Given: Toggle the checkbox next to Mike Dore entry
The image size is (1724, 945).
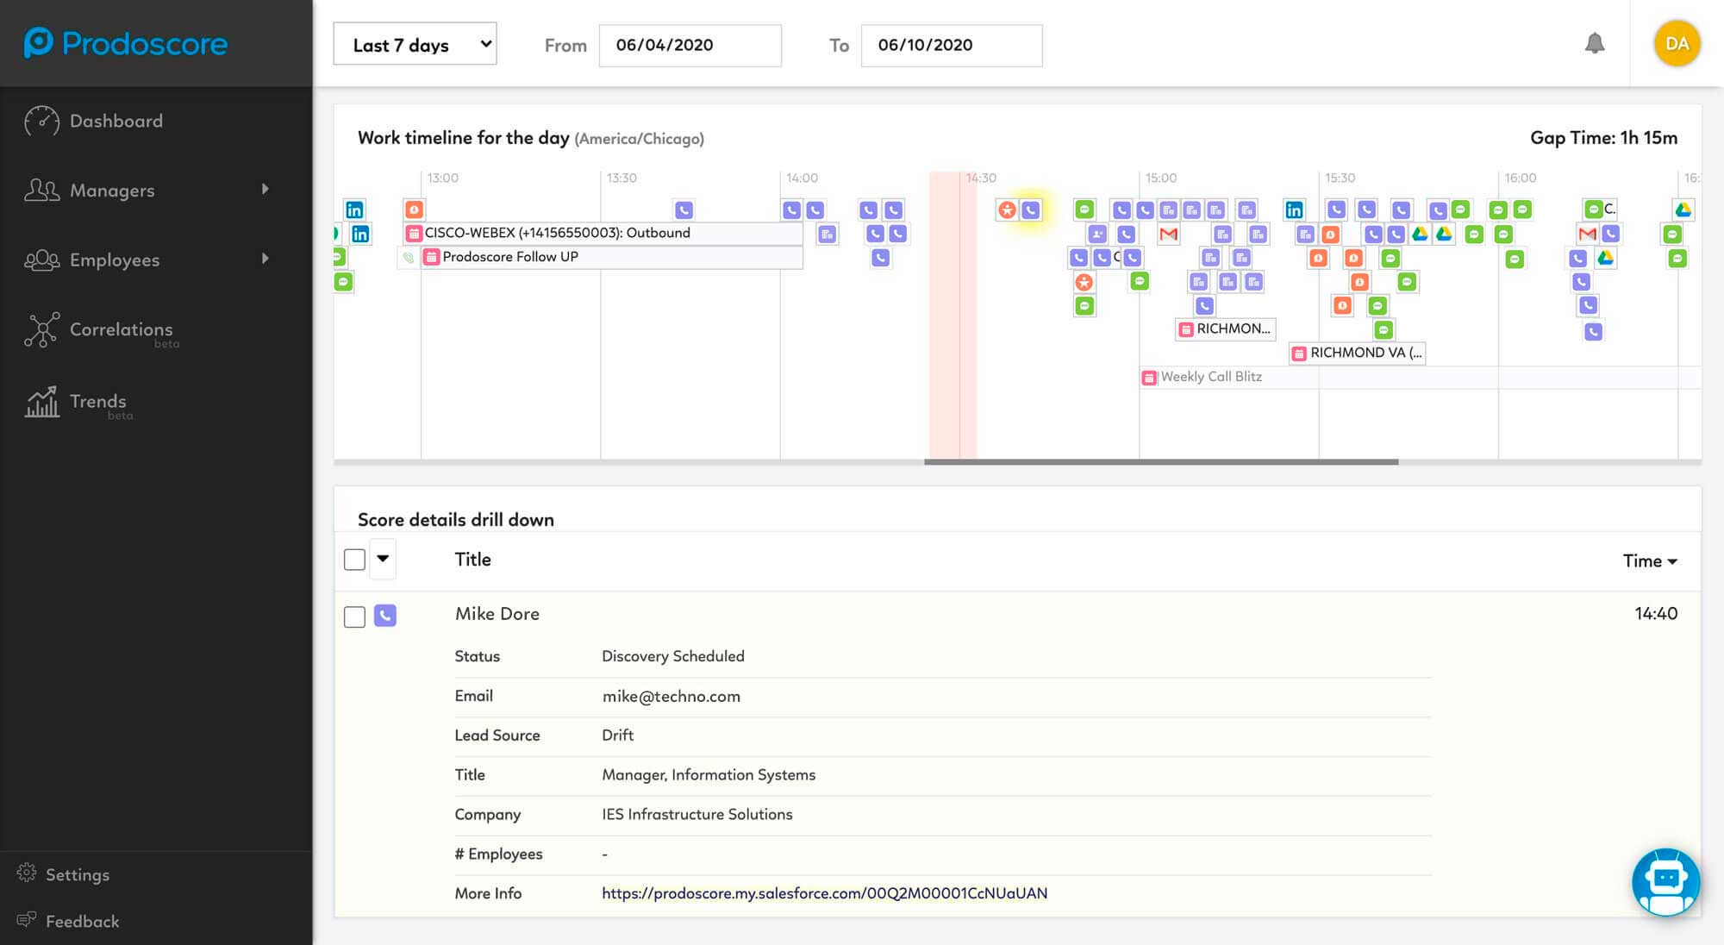Looking at the screenshot, I should click(x=353, y=615).
